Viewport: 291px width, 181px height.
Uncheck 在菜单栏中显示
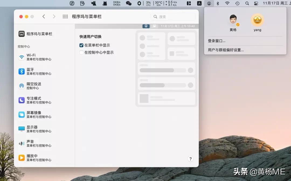81,45
